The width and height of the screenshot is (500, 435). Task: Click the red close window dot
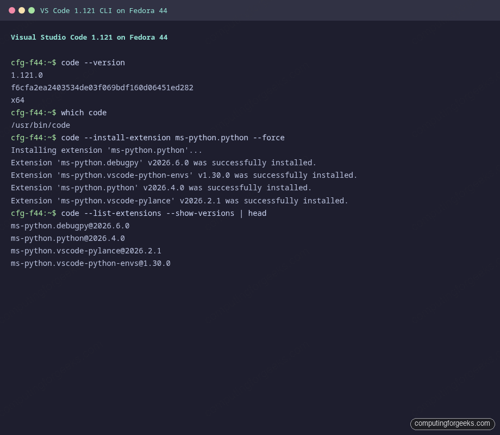point(12,10)
